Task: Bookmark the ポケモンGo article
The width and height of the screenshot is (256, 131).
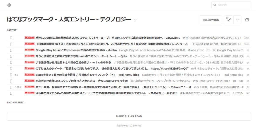Action: [x=11, y=93]
